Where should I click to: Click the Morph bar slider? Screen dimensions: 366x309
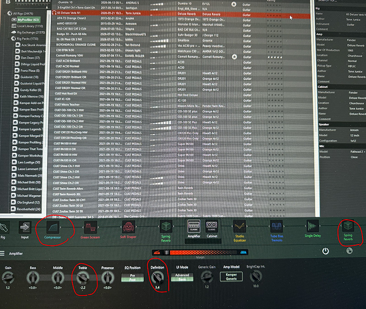(x=200, y=252)
